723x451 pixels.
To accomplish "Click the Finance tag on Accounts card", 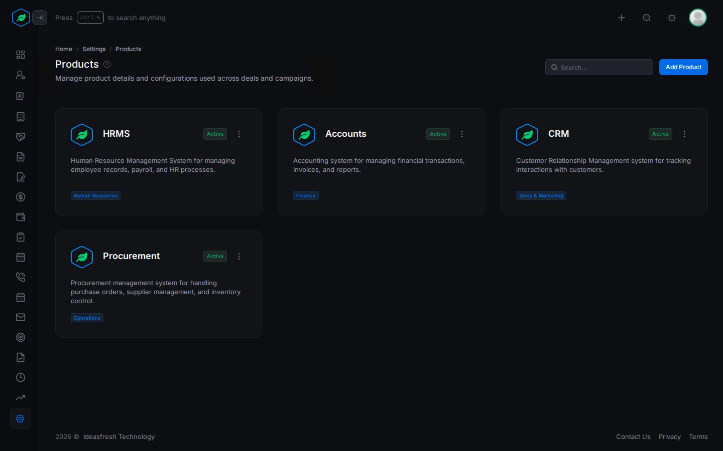I will (306, 195).
